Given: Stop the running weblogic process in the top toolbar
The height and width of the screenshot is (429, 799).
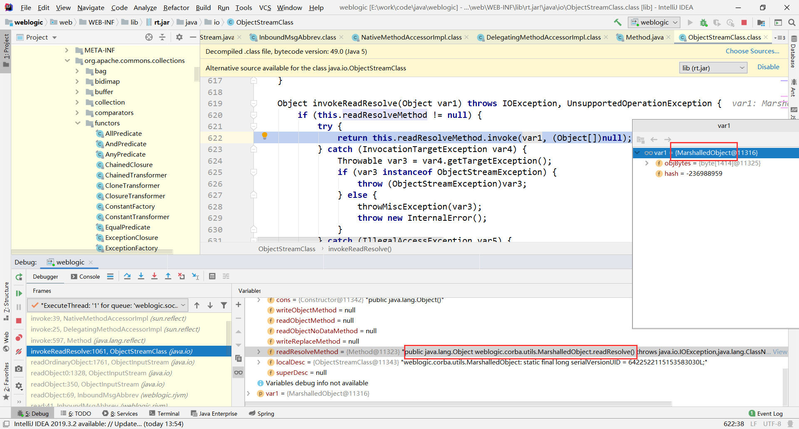Looking at the screenshot, I should coord(744,22).
